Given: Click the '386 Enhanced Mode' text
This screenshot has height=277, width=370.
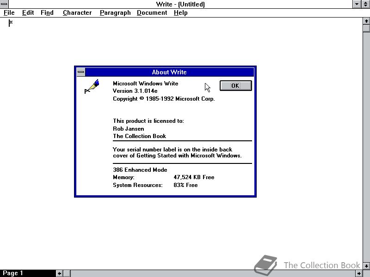Looking at the screenshot, I should coord(140,170).
